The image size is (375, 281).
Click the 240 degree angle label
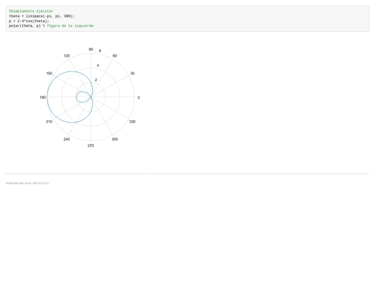[x=67, y=139]
